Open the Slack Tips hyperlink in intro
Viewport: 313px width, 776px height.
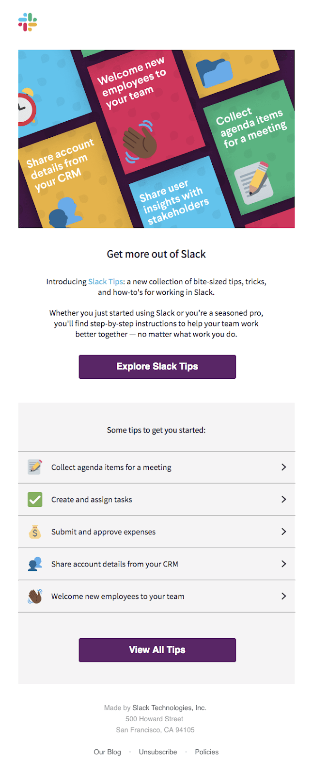106,282
